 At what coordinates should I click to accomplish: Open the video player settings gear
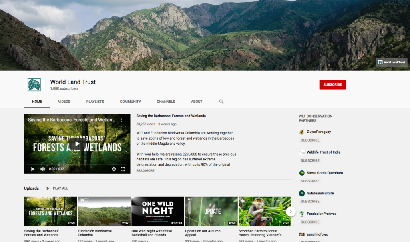click(x=114, y=169)
